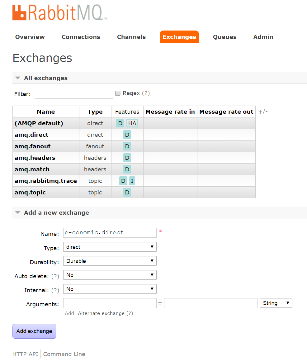Click the Arguments value field
The image size is (307, 362).
coord(210,303)
